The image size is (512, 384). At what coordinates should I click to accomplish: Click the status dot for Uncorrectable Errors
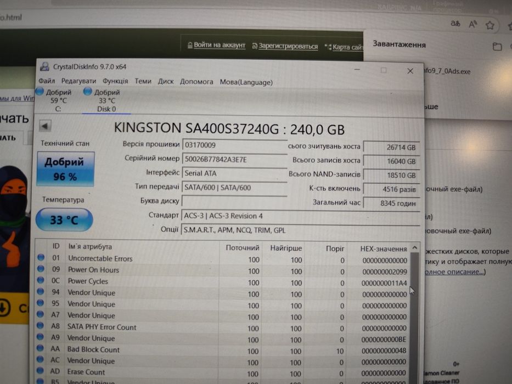41,257
